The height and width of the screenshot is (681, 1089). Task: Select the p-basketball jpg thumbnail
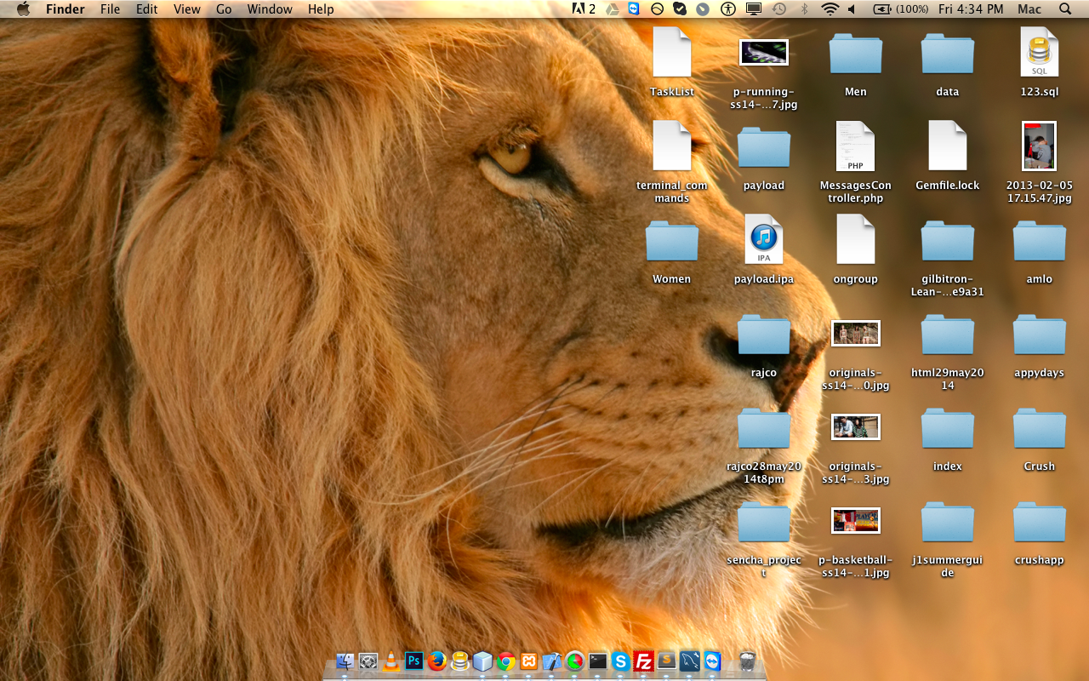(855, 520)
